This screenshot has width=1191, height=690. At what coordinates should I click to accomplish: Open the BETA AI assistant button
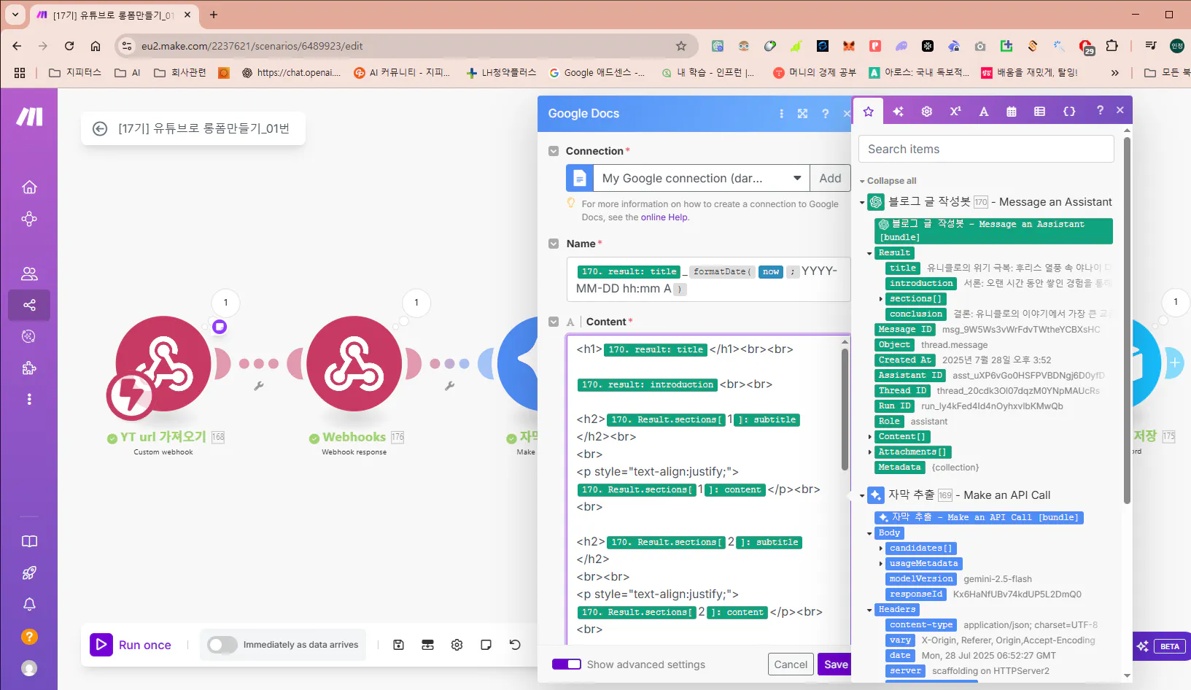[1160, 646]
